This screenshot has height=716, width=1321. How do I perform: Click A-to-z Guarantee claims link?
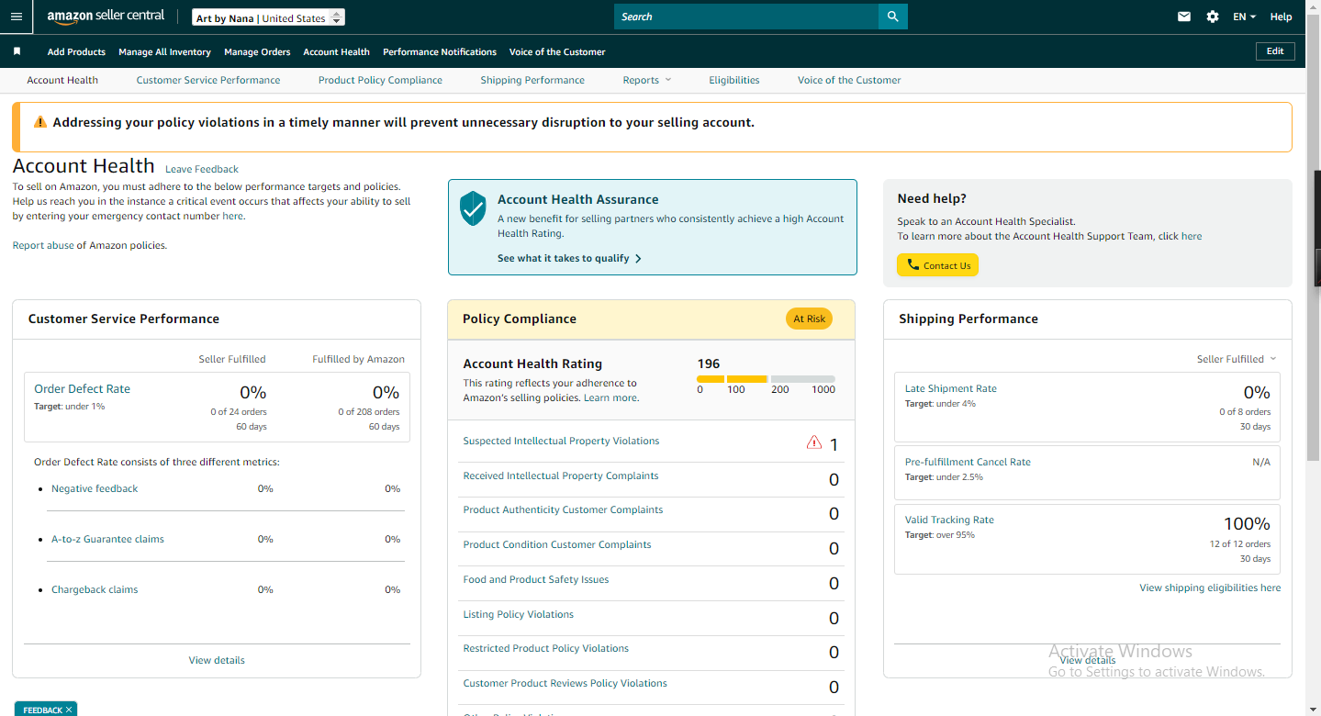(107, 539)
